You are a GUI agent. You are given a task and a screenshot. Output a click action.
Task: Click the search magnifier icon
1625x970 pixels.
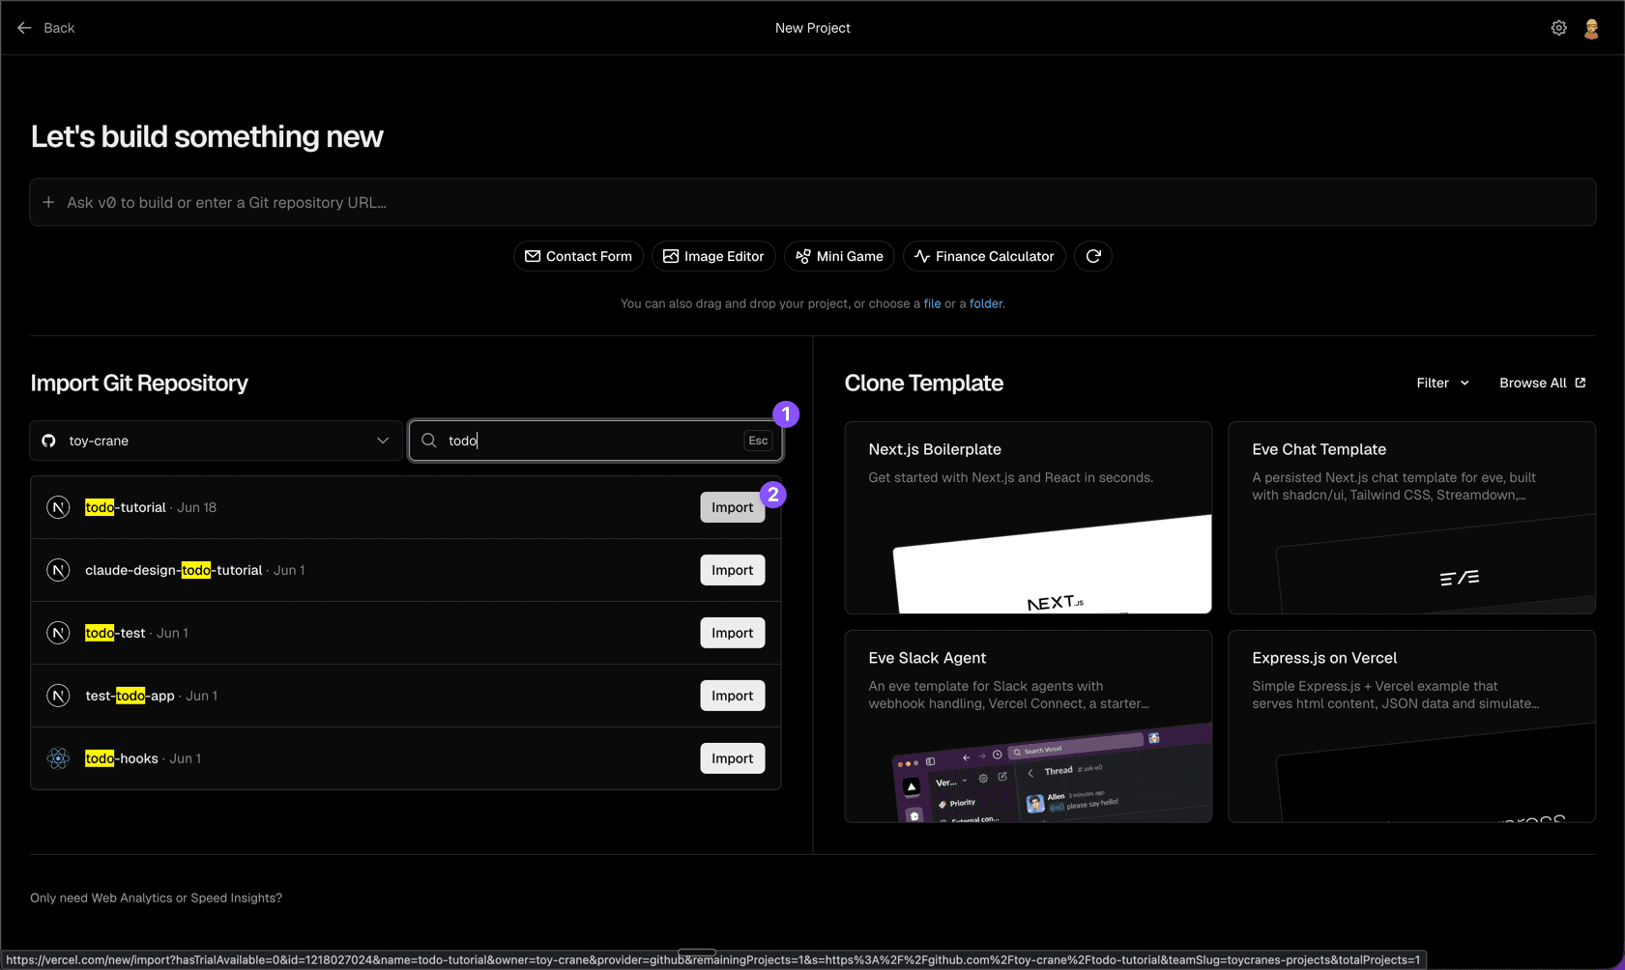(x=429, y=441)
